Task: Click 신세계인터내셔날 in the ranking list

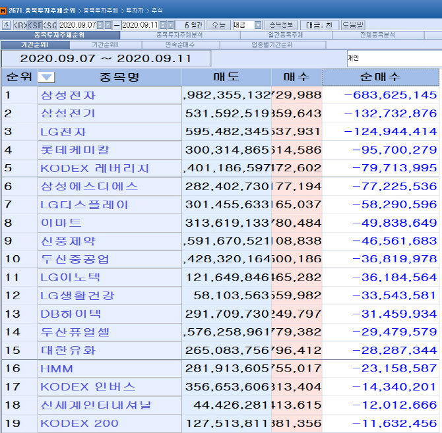Action: coord(96,405)
